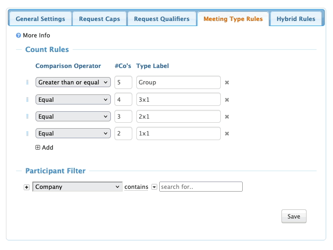Open operator dropdown for 3x1 rule

point(73,100)
